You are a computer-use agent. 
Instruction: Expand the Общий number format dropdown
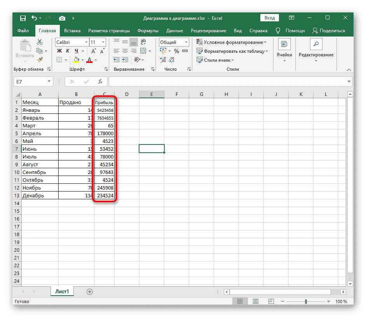tap(186, 42)
